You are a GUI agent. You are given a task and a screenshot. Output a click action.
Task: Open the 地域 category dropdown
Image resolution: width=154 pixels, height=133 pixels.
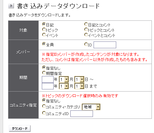point(91,107)
